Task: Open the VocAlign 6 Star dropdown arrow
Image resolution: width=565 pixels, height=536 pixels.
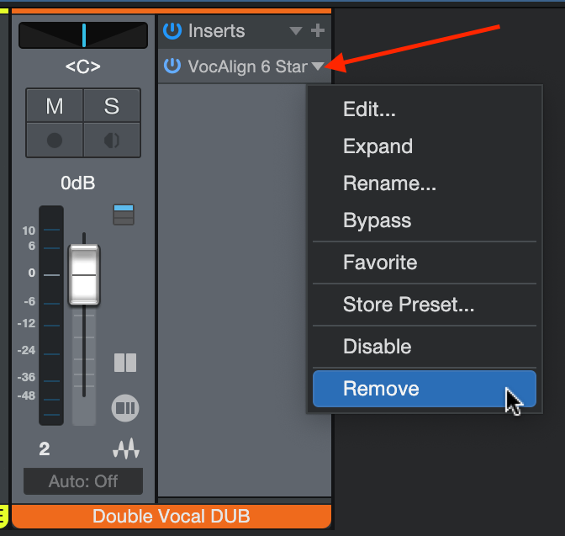Action: click(x=317, y=66)
